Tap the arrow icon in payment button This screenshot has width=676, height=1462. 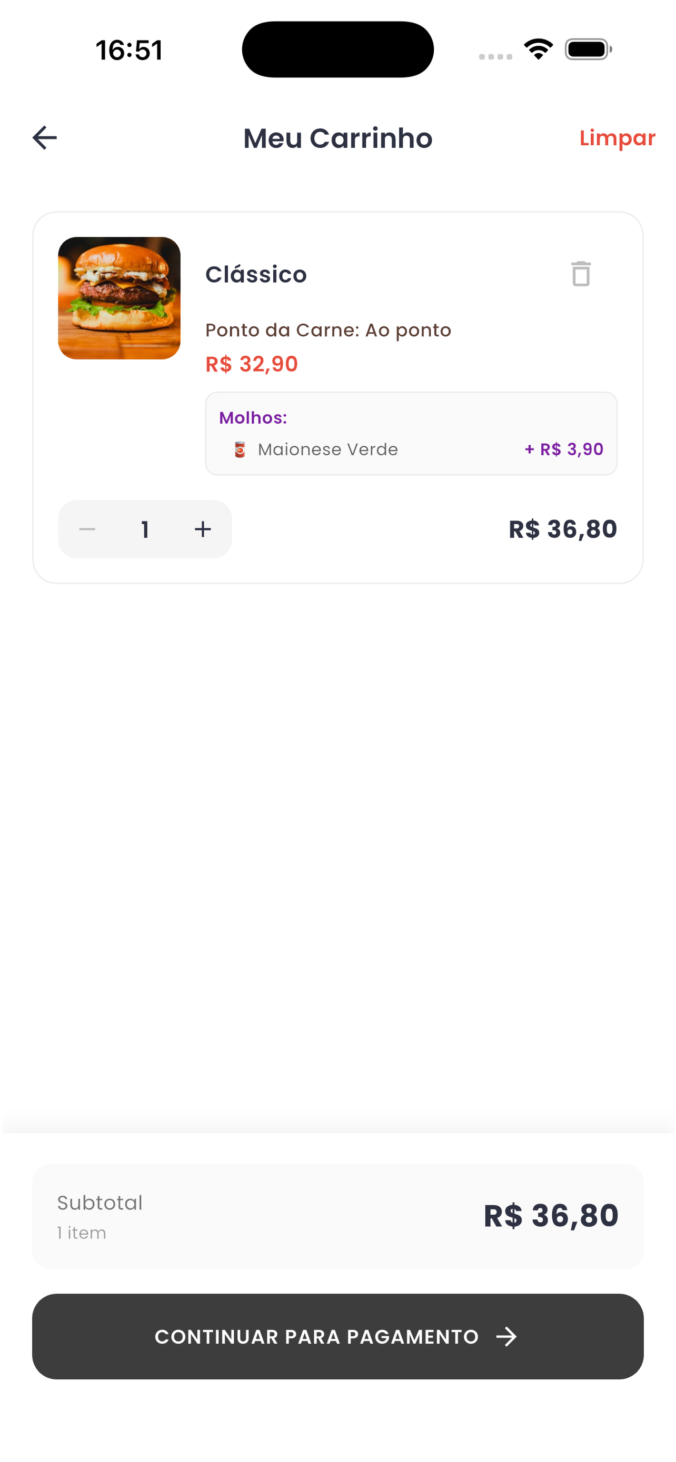(506, 1337)
